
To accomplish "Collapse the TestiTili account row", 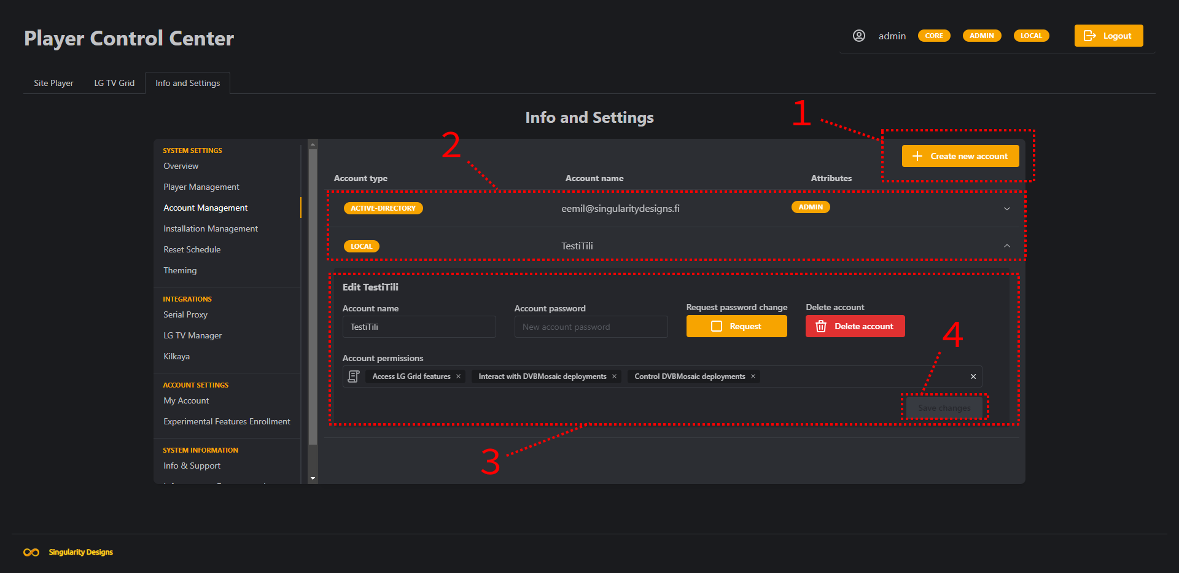I will coord(1007,245).
